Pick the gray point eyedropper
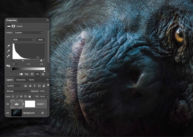This screenshot has width=193, height=137. pyautogui.click(x=8, y=51)
